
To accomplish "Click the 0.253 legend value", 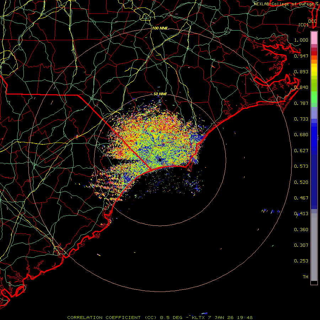I will (301, 261).
